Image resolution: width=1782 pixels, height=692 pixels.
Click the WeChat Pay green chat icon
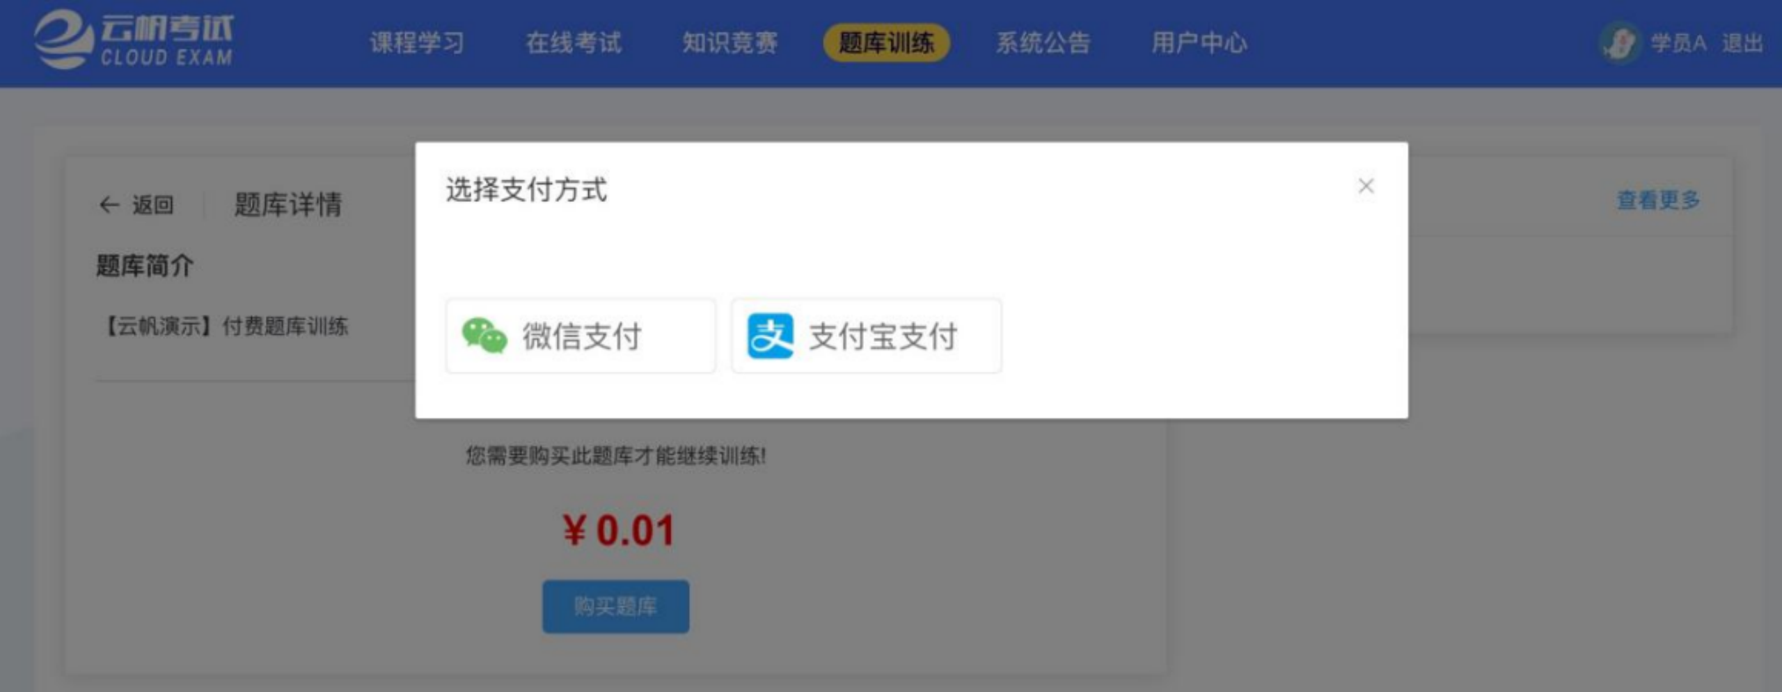pyautogui.click(x=484, y=336)
